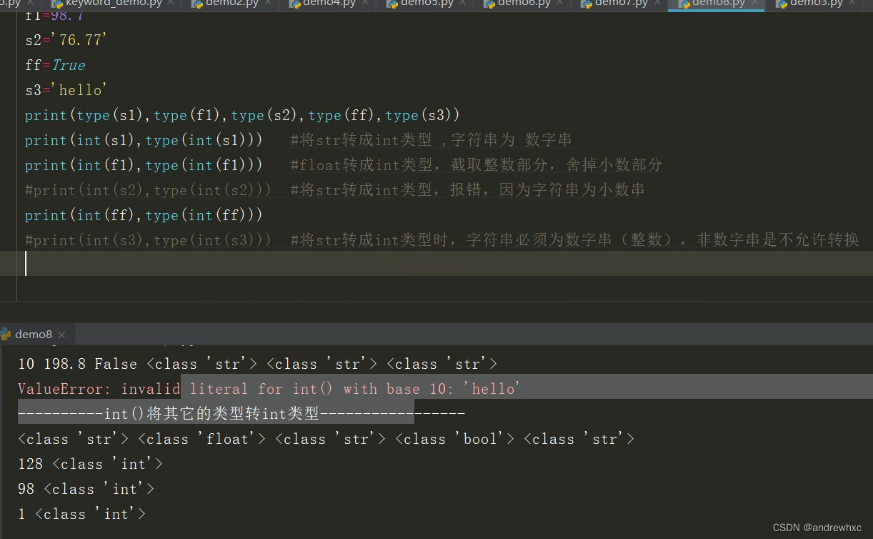Click the print(int(ff),type(int(ff))) statement
The height and width of the screenshot is (539, 873).
click(144, 215)
